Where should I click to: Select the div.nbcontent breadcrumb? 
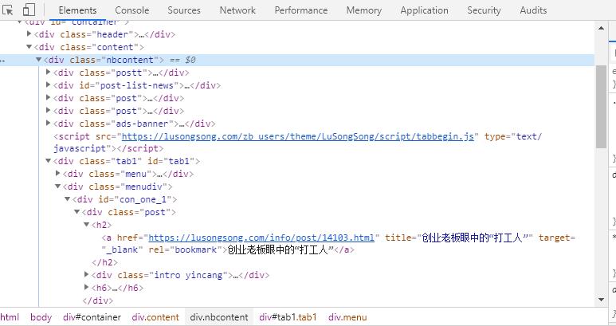click(x=219, y=317)
